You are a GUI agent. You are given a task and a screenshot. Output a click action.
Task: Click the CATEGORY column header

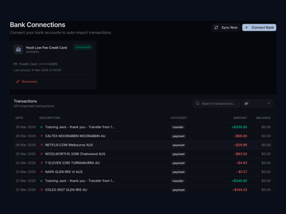179,118
